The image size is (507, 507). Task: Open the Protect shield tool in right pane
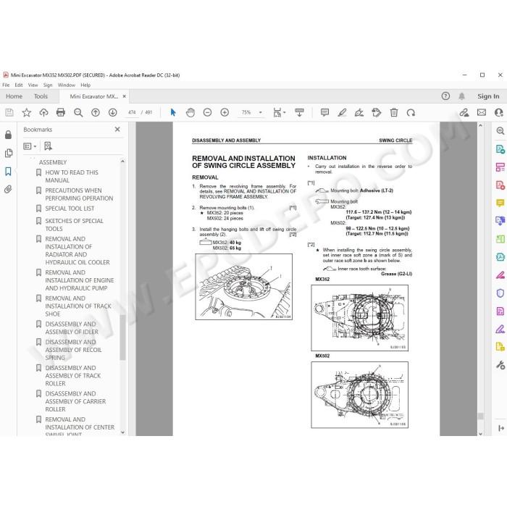500,293
